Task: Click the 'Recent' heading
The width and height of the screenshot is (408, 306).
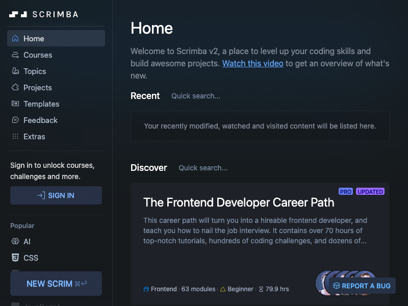Action: click(x=145, y=96)
